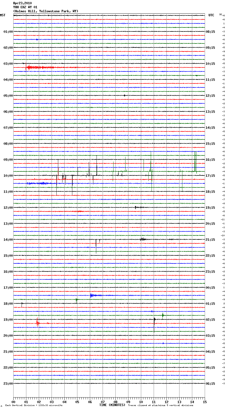Click the red earthquake burst after 03:00 MST
The image size is (226, 409).
(40, 67)
